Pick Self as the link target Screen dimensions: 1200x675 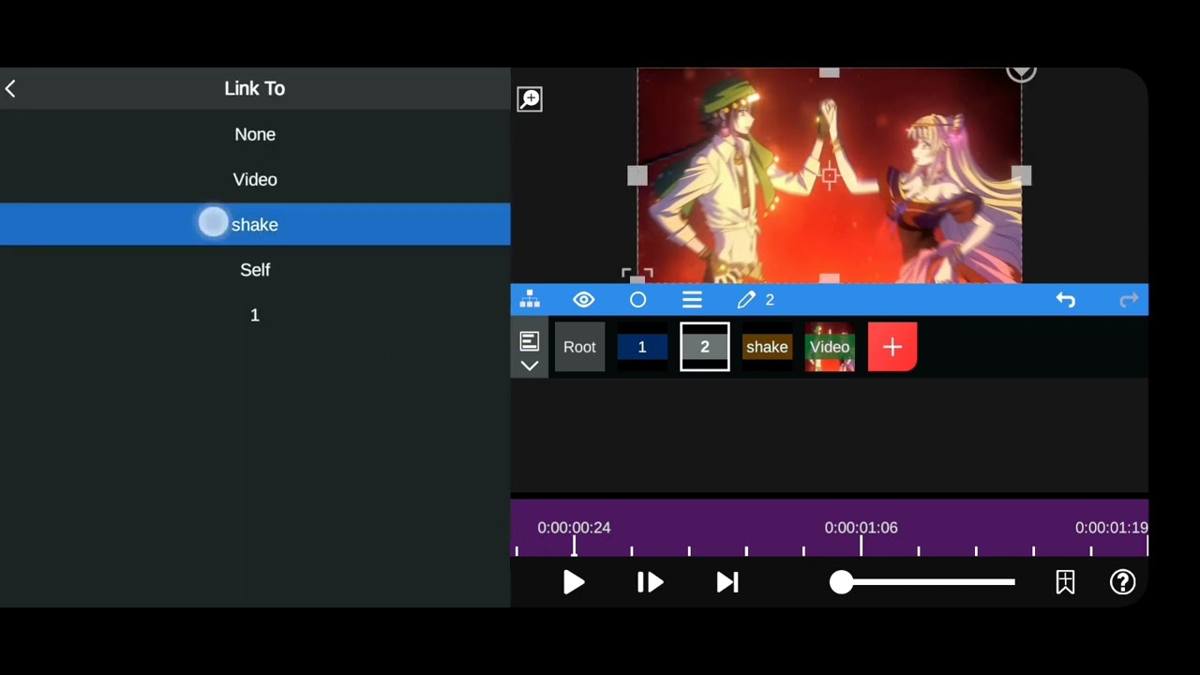pyautogui.click(x=255, y=270)
